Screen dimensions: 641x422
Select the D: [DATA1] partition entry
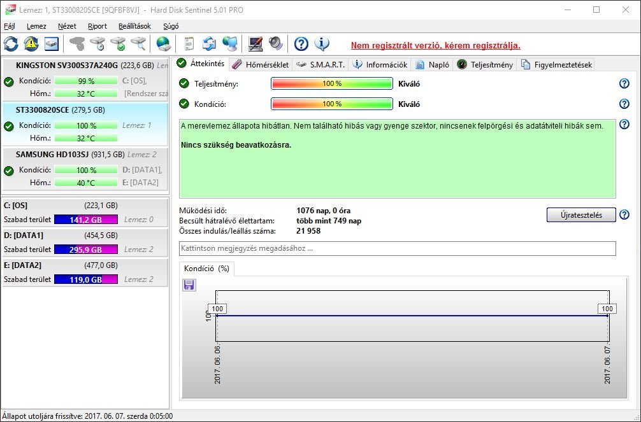pyautogui.click(x=85, y=243)
